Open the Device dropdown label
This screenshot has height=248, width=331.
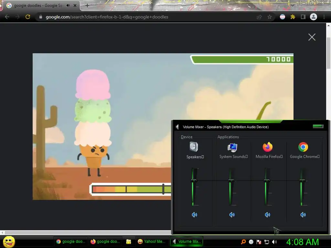coord(187,137)
